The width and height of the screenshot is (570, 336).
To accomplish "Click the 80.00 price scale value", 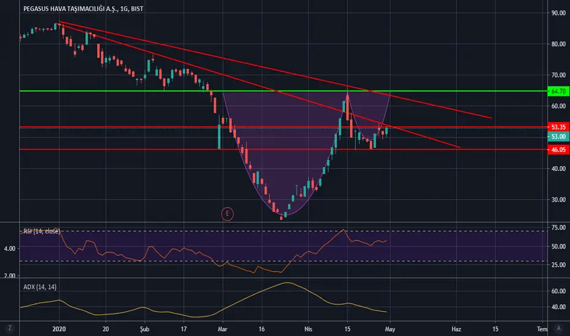I will (x=559, y=44).
